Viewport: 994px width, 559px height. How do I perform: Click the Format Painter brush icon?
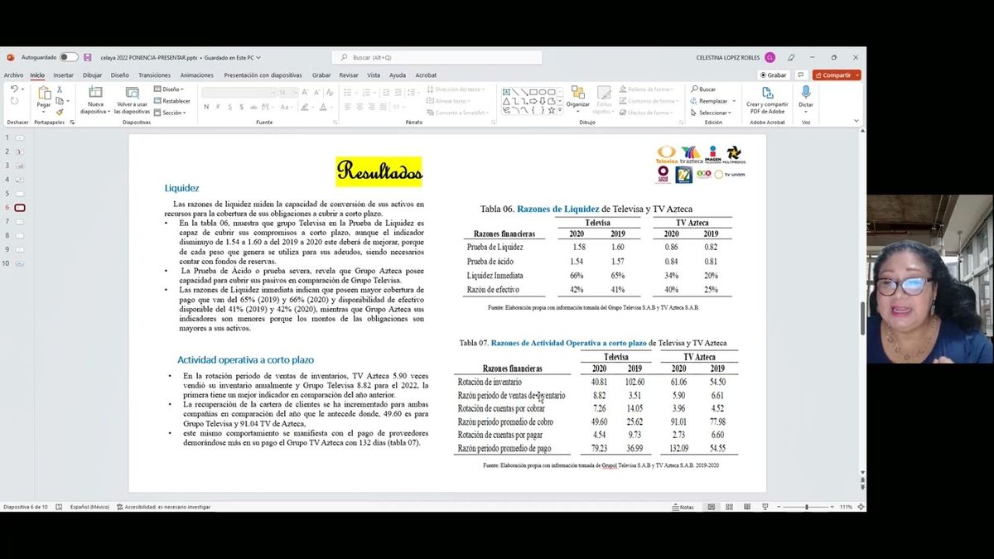click(x=60, y=112)
